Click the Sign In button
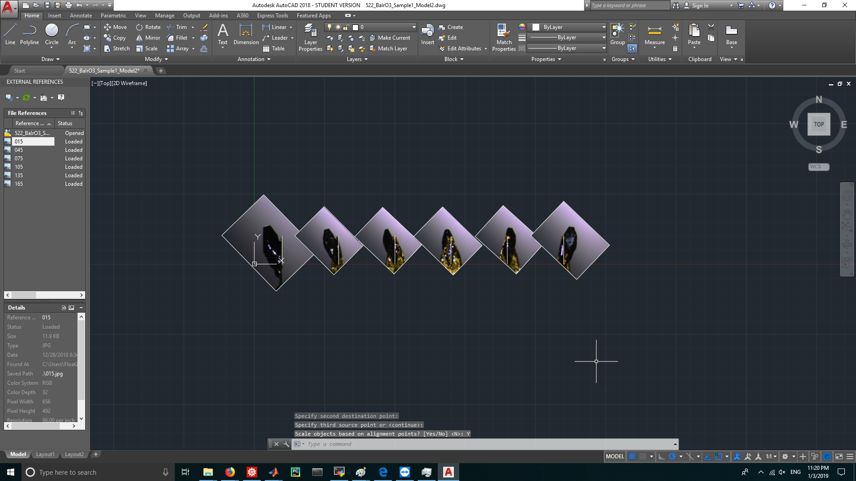The image size is (856, 481). (696, 5)
